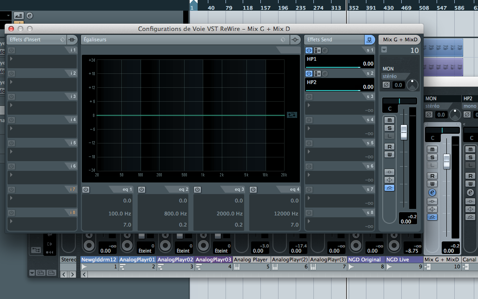Turn on the eq 3 band
The image size is (478, 299).
click(x=198, y=189)
